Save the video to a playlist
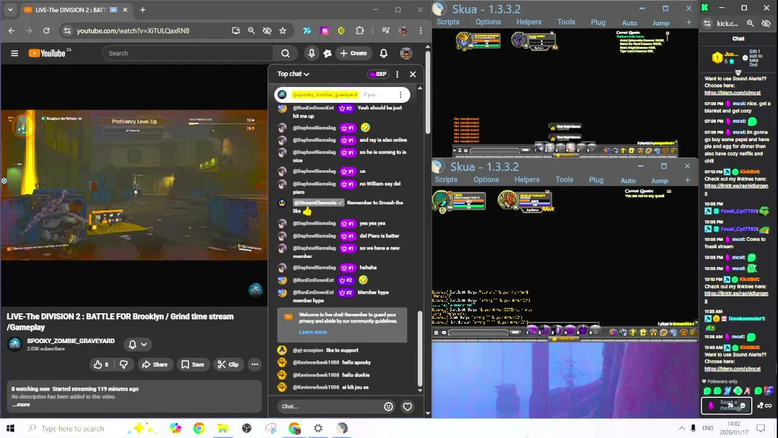Screen dimensions: 778x438 [192, 364]
